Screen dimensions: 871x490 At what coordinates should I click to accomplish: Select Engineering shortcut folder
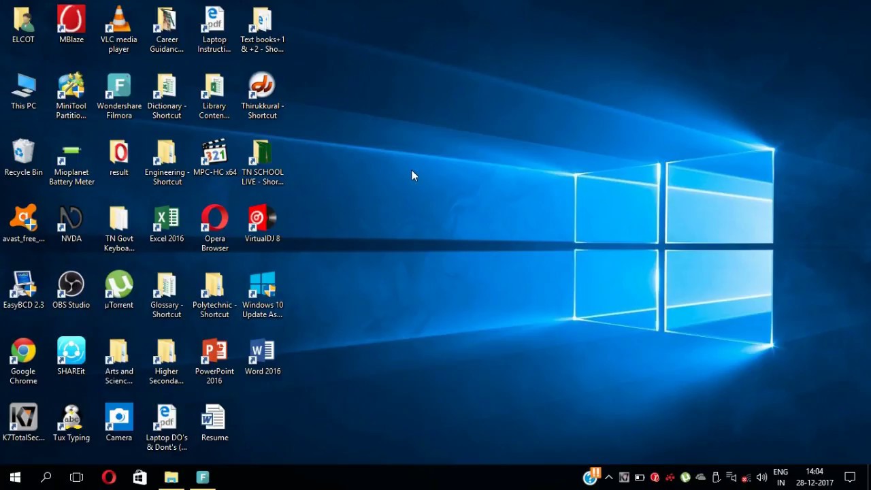[167, 163]
